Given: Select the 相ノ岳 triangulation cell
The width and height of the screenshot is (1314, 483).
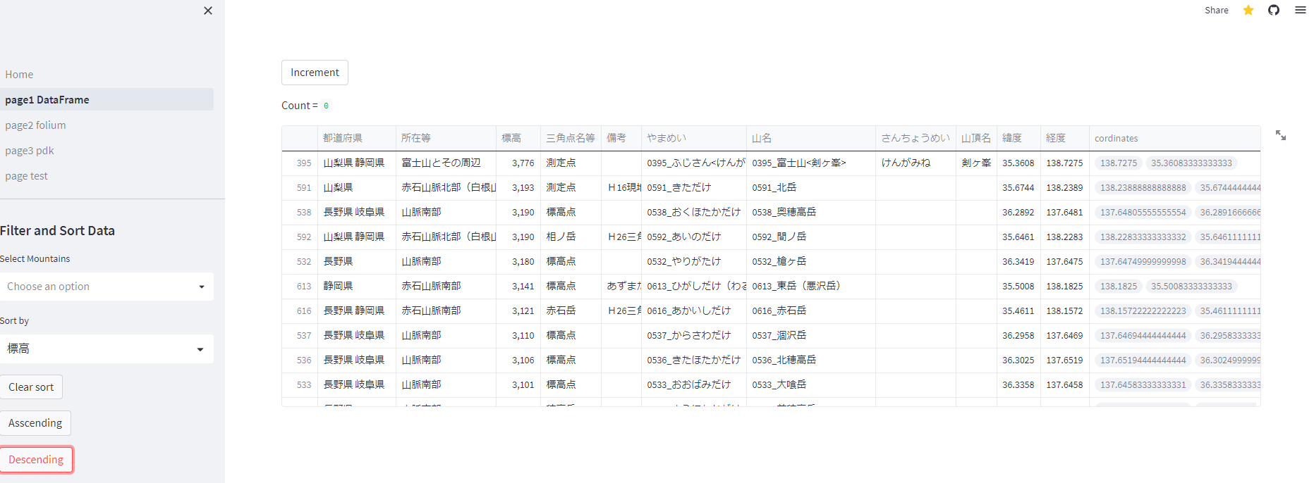Looking at the screenshot, I should coord(571,237).
